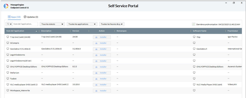Click the Remarques column header
The height and width of the screenshot is (98, 246).
122,31
